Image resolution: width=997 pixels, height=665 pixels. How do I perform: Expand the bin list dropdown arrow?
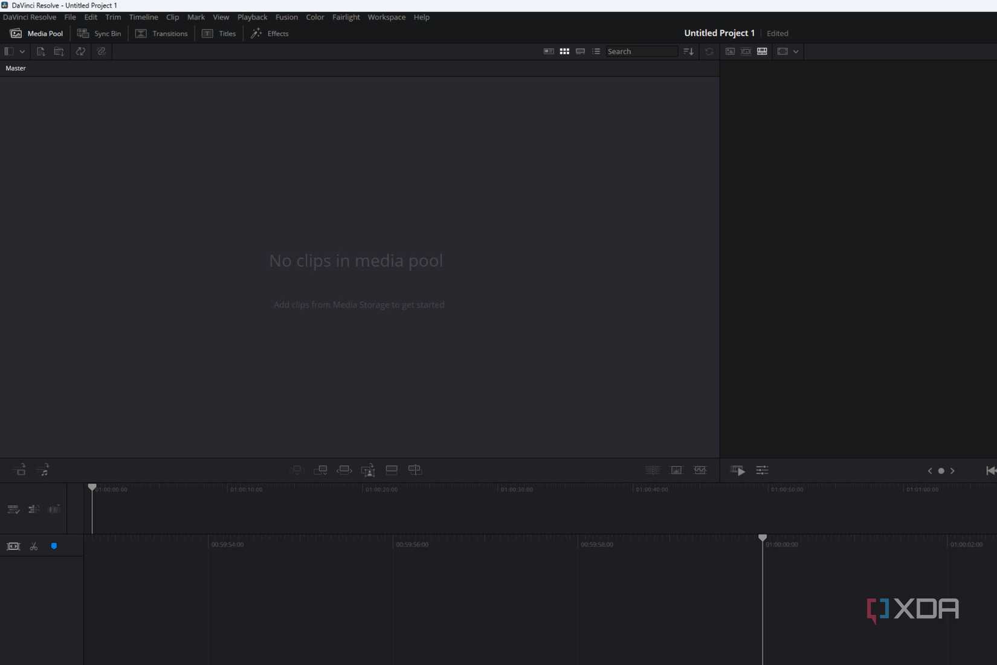click(x=22, y=51)
